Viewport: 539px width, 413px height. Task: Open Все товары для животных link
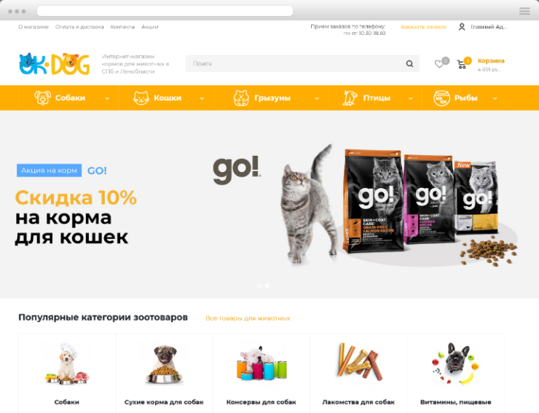[x=248, y=318]
